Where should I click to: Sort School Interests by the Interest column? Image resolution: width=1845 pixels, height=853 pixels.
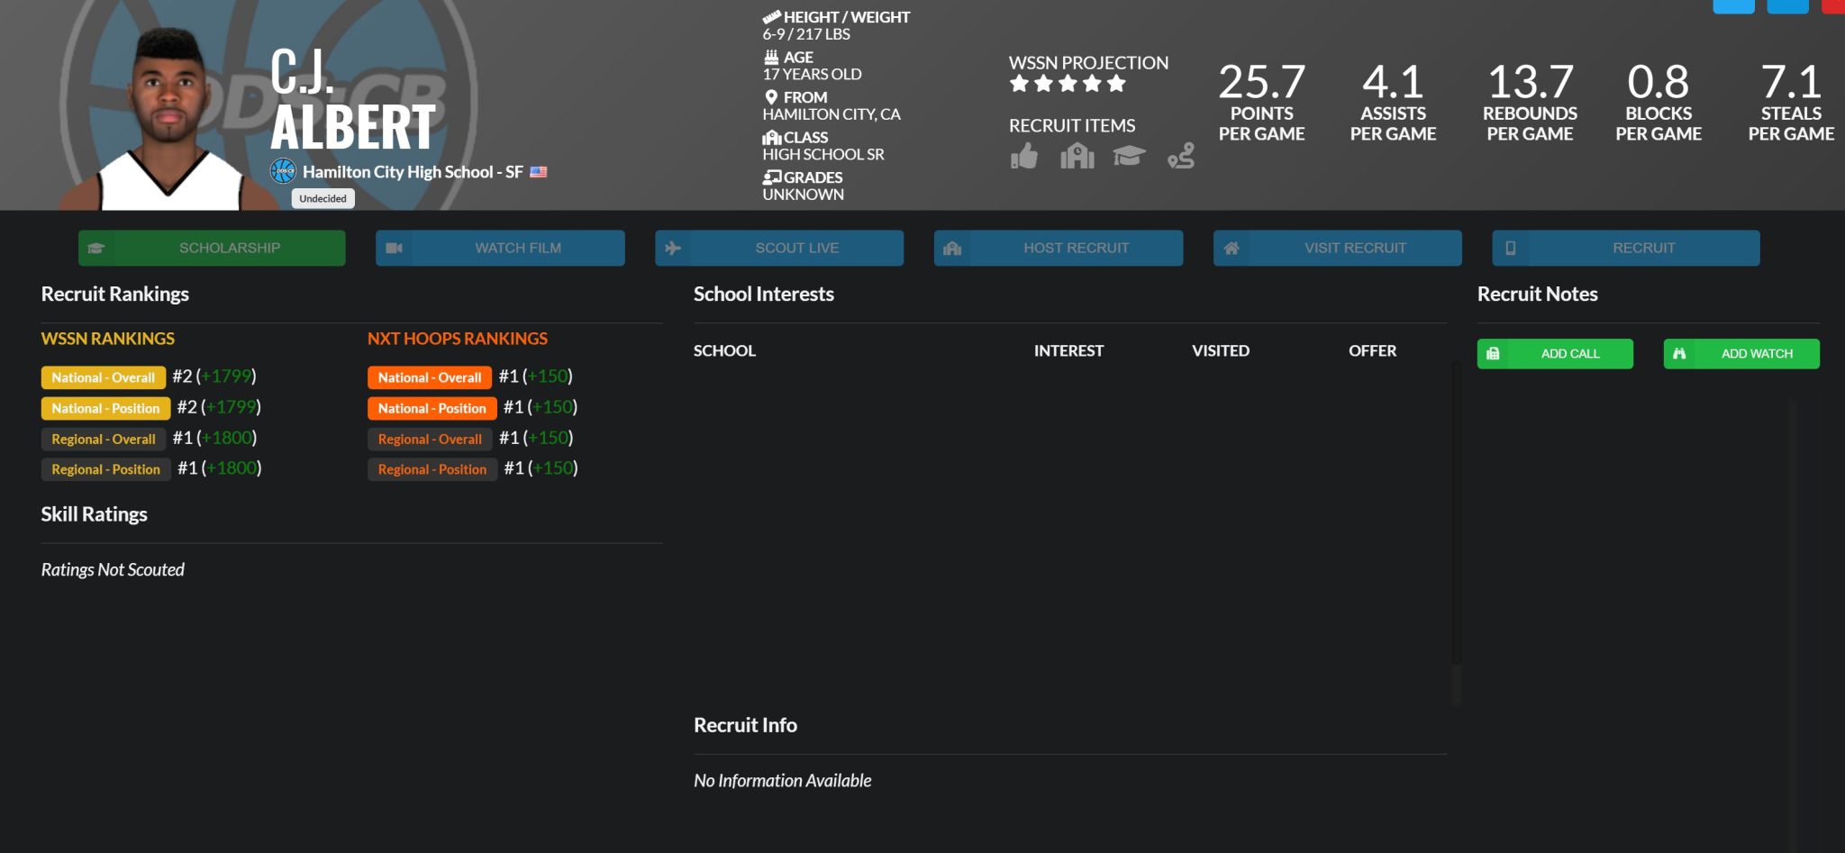[1068, 350]
